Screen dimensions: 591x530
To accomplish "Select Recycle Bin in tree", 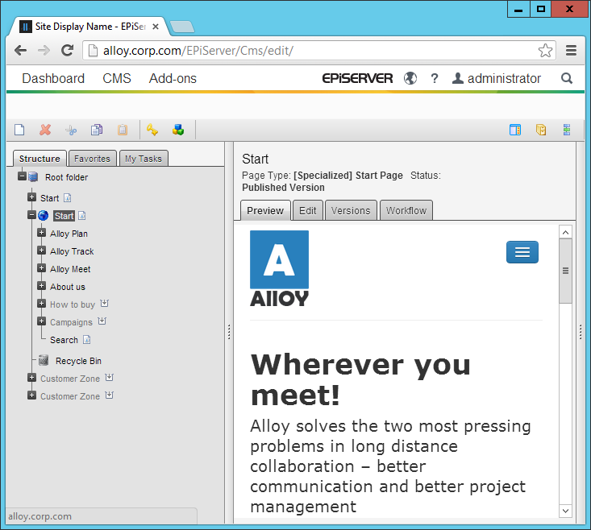I will pyautogui.click(x=78, y=361).
